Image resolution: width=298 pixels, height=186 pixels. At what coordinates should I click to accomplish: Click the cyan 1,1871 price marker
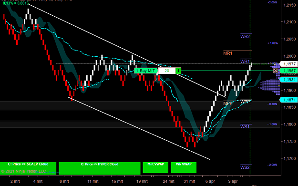click(x=288, y=100)
